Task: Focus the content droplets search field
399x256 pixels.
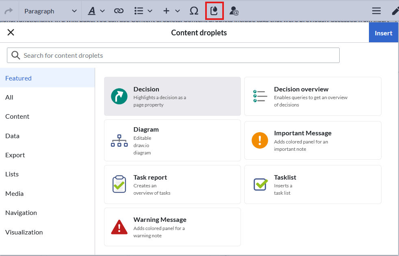Action: tap(173, 55)
